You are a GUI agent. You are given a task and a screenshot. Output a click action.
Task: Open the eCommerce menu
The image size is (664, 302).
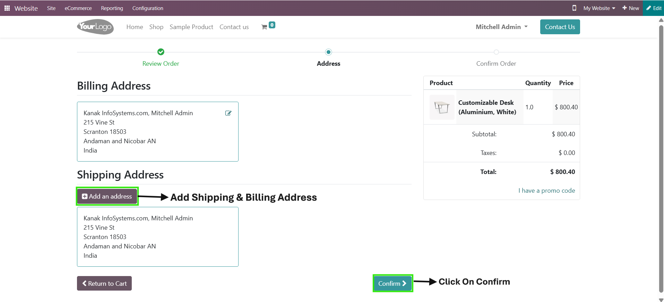click(78, 8)
